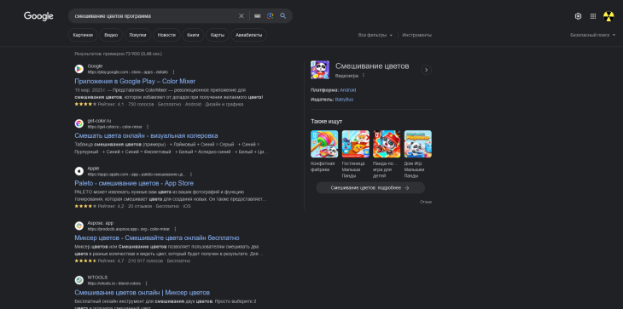623x309 pixels.
Task: Click the magnifier search icon
Action: (x=282, y=16)
